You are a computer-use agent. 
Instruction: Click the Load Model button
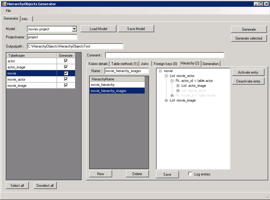[98, 29]
